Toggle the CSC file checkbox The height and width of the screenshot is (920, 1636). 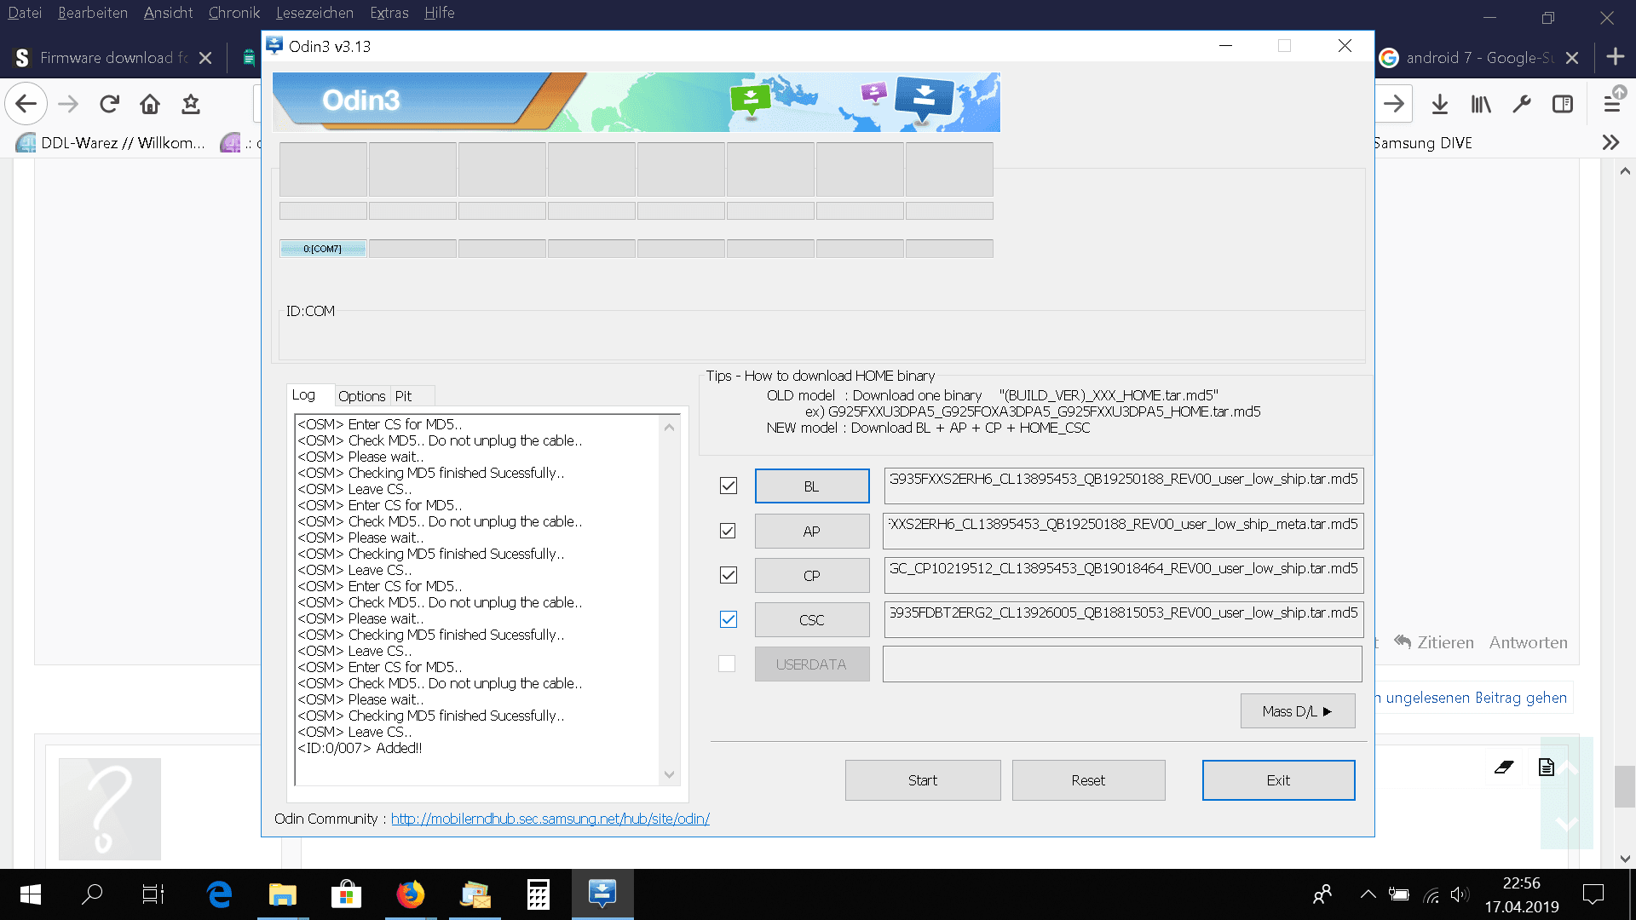pos(728,619)
